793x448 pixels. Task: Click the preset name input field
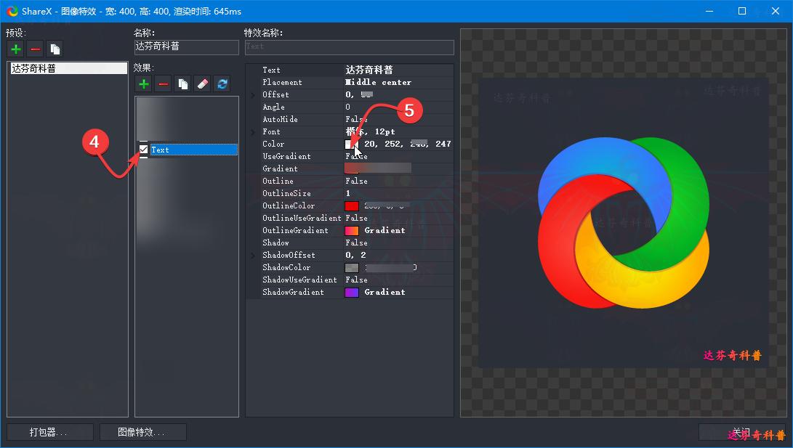(186, 46)
